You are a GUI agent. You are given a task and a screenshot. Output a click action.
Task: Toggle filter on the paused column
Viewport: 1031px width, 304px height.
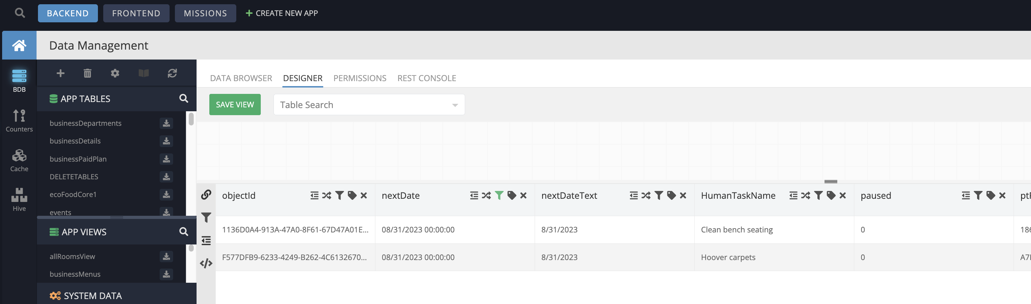point(978,195)
